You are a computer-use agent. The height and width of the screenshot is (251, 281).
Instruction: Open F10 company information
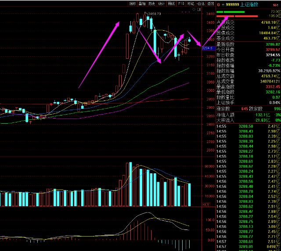(181, 4)
